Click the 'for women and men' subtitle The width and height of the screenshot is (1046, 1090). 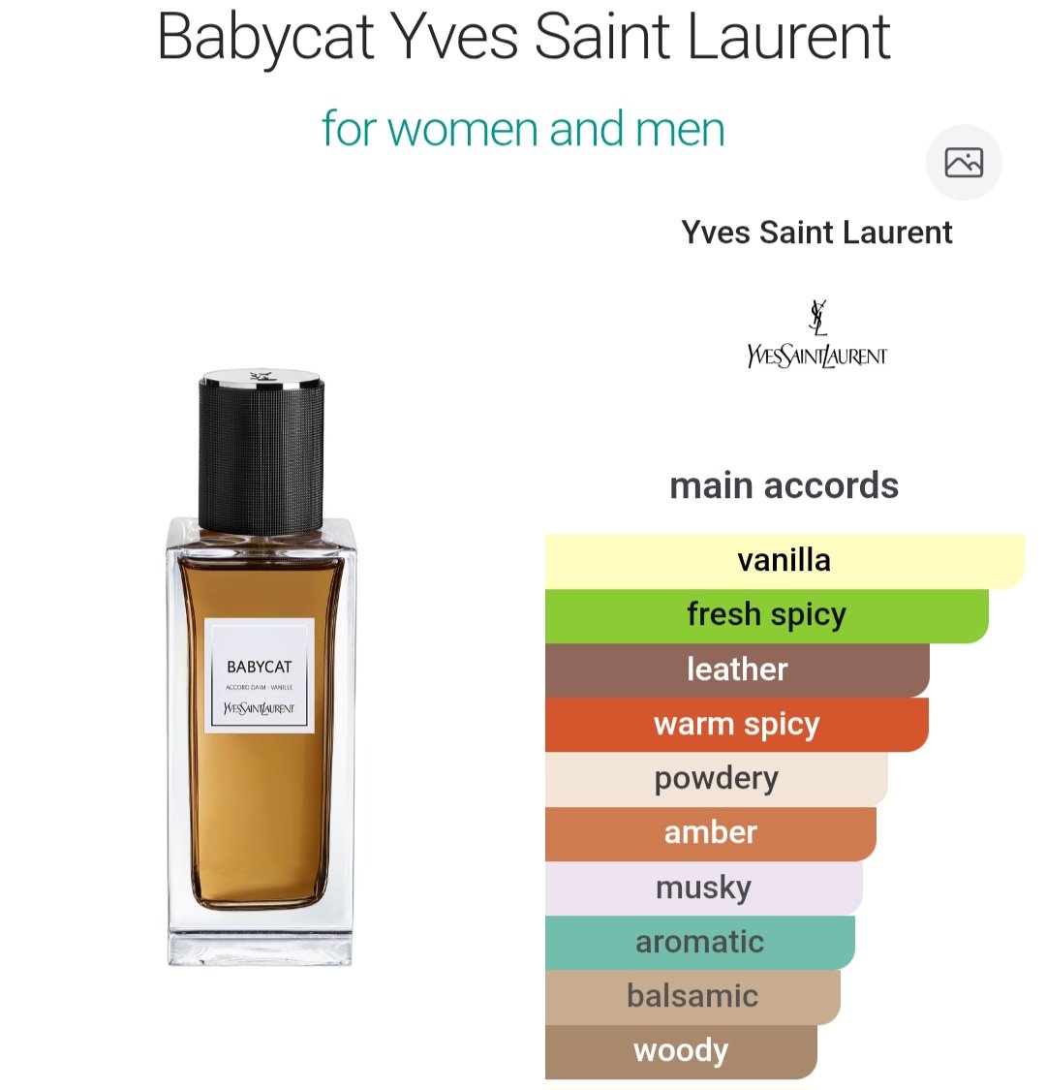click(523, 129)
